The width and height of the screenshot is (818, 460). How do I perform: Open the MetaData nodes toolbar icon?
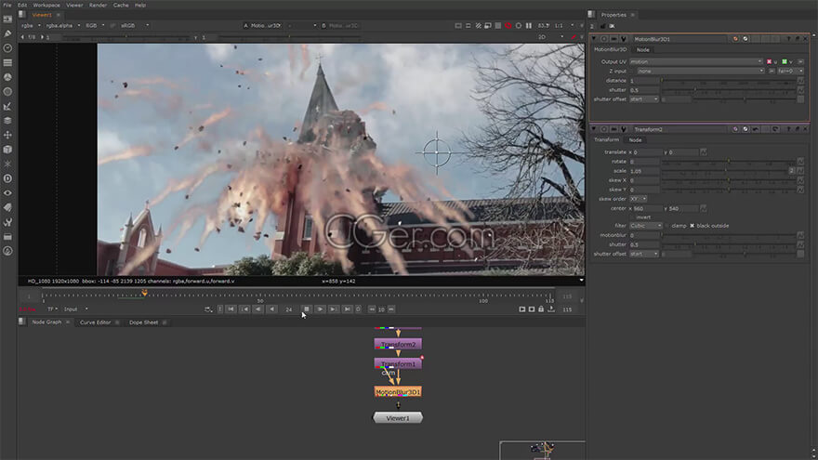(x=7, y=207)
